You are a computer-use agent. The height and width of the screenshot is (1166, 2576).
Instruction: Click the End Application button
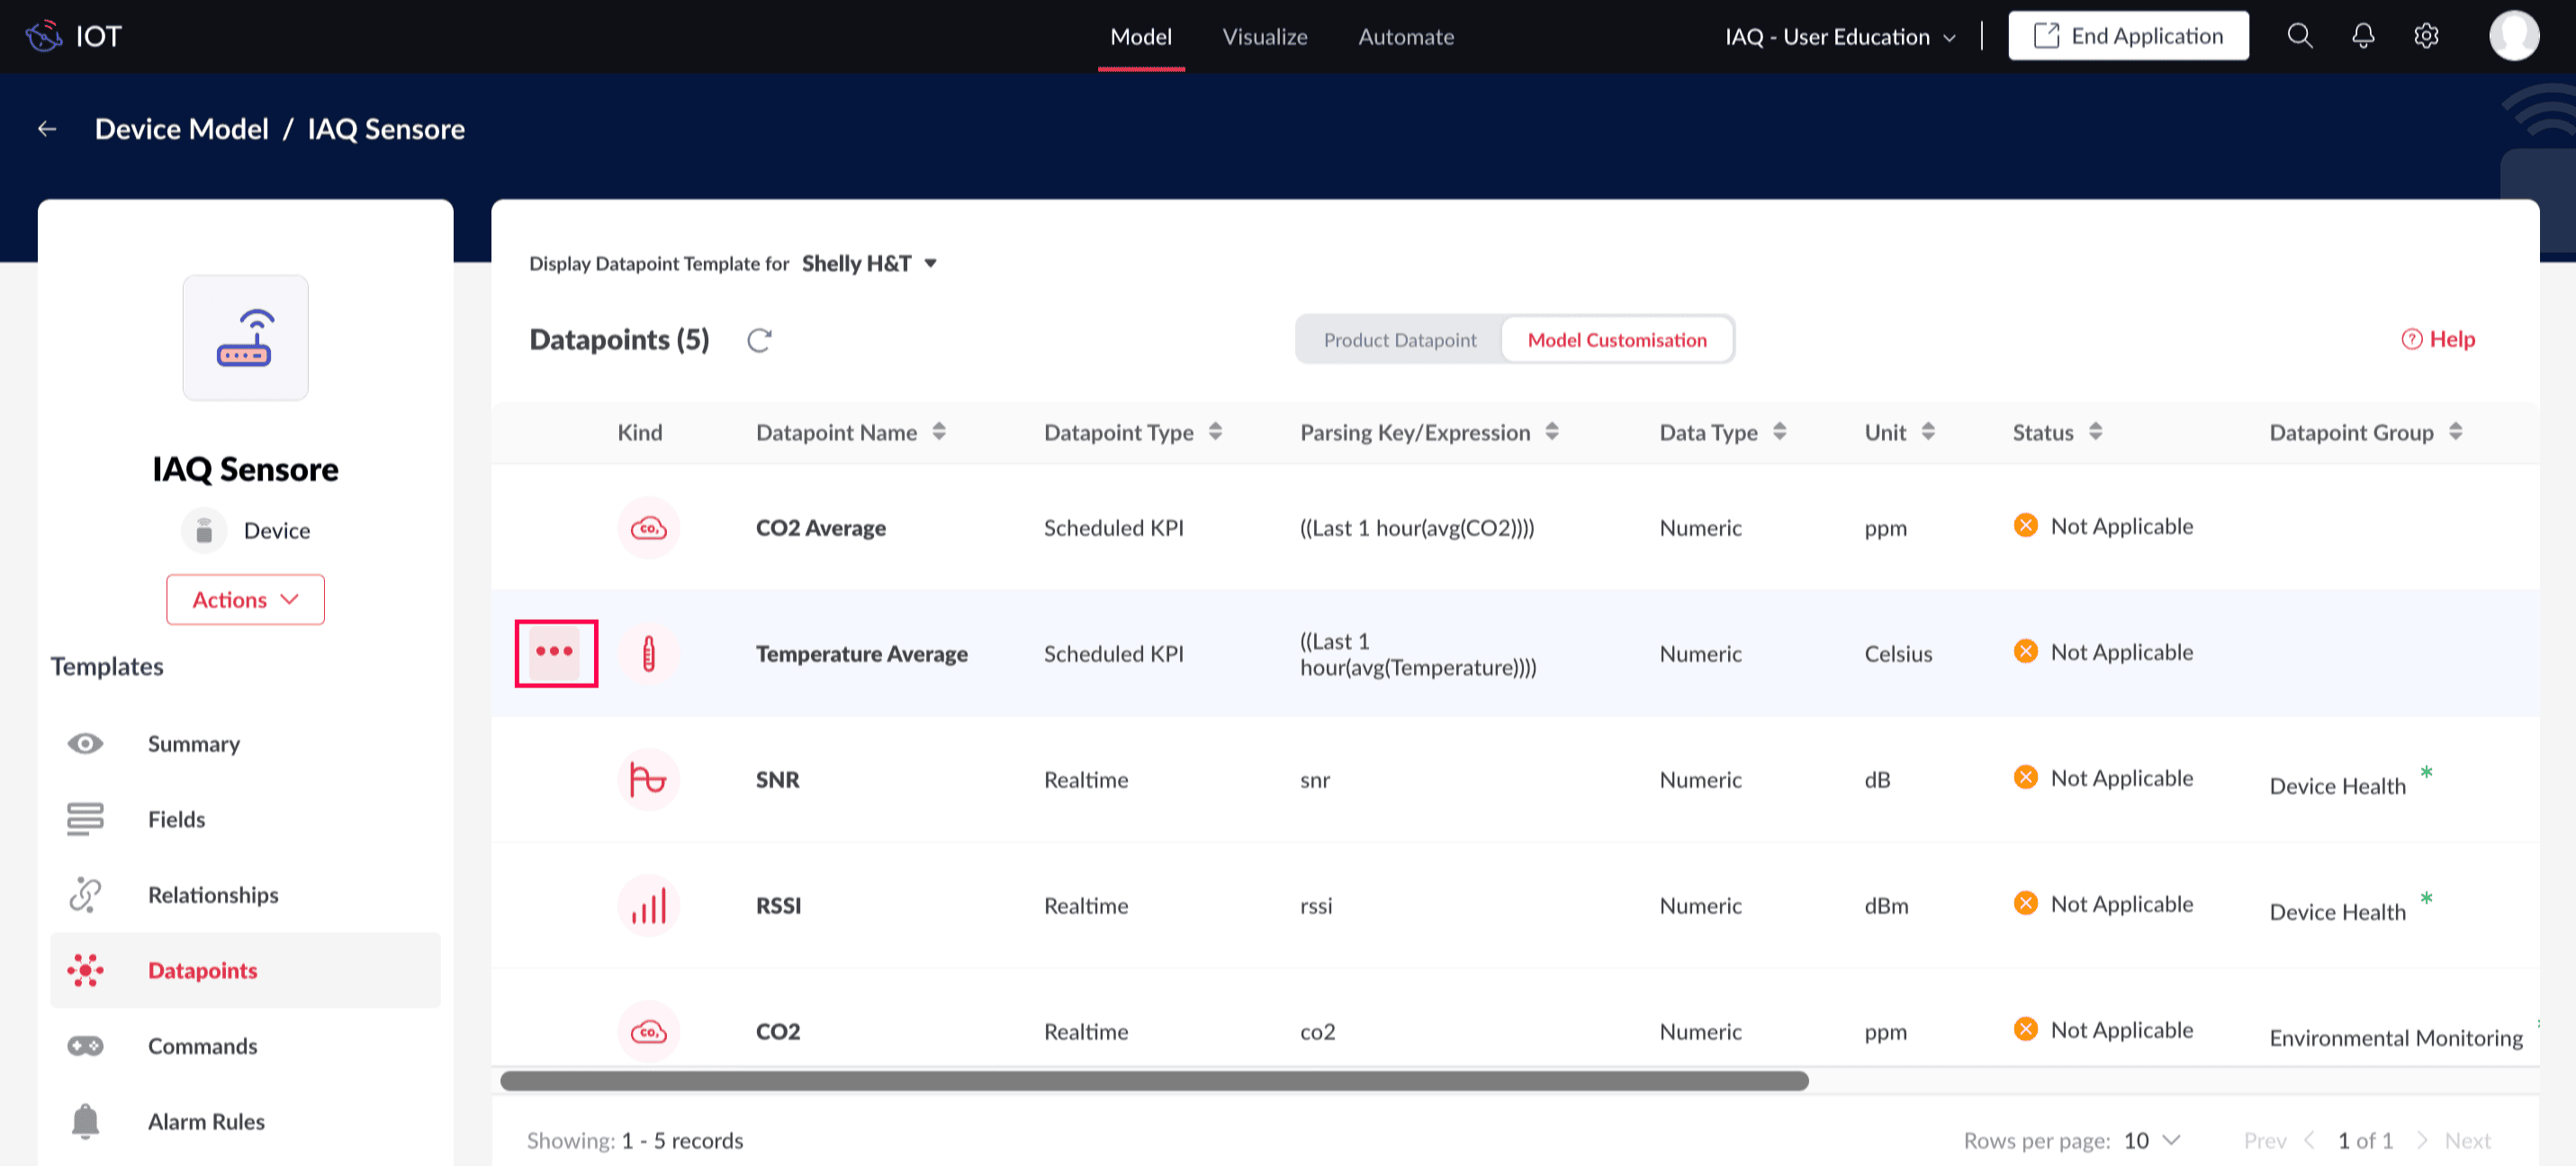(x=2127, y=36)
